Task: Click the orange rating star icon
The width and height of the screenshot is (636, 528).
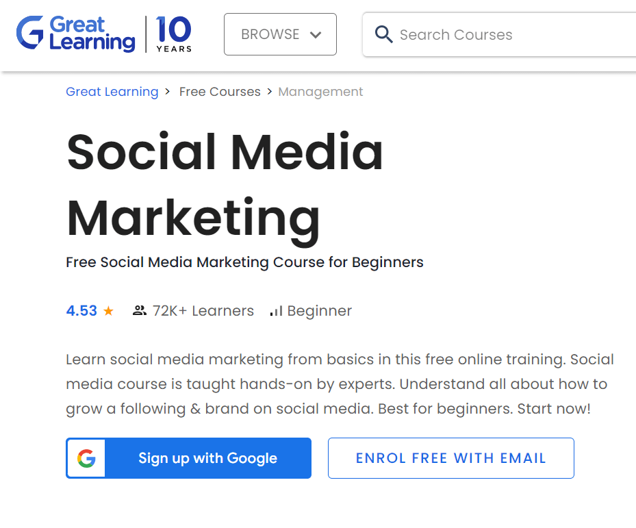Action: [108, 311]
